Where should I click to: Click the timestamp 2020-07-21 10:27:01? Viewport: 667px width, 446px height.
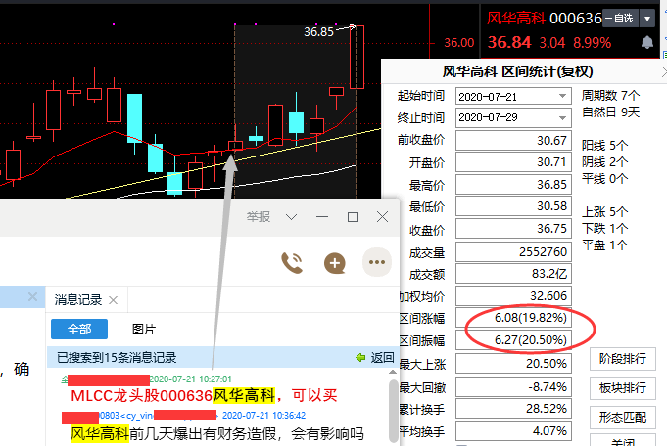(x=191, y=379)
